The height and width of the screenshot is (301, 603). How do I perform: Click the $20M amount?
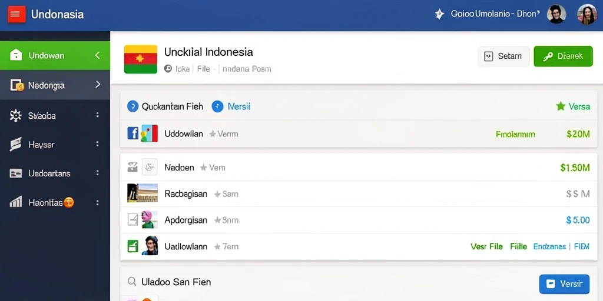click(578, 134)
